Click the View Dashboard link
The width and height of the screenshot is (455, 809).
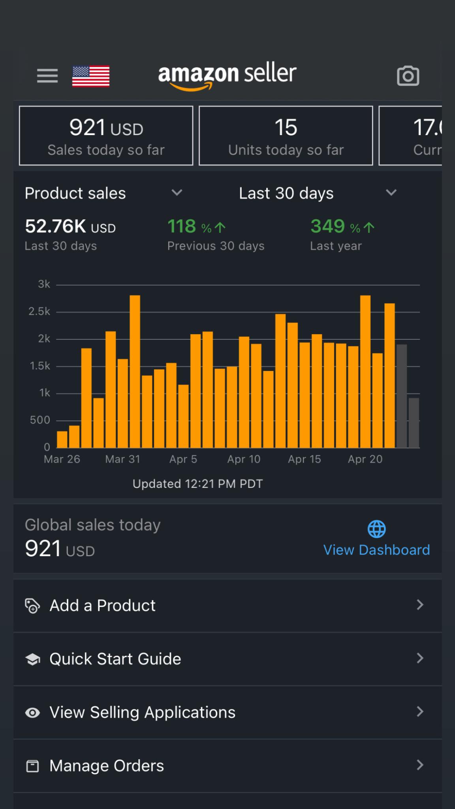(376, 550)
